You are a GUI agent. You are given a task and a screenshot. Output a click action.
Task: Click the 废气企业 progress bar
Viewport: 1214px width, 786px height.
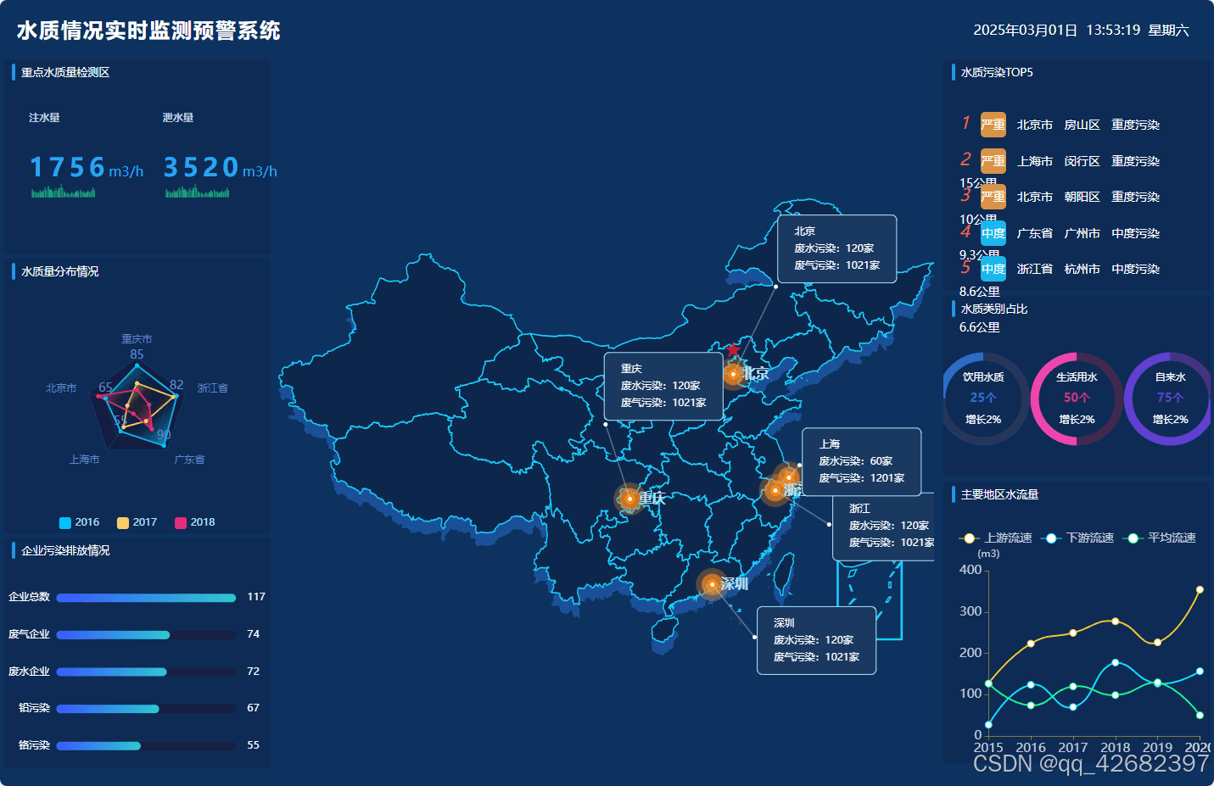click(146, 635)
